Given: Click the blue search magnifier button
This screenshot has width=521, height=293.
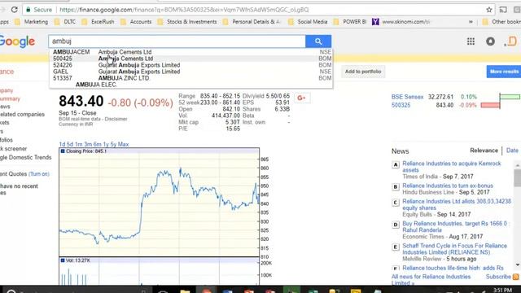Looking at the screenshot, I should pyautogui.click(x=318, y=42).
